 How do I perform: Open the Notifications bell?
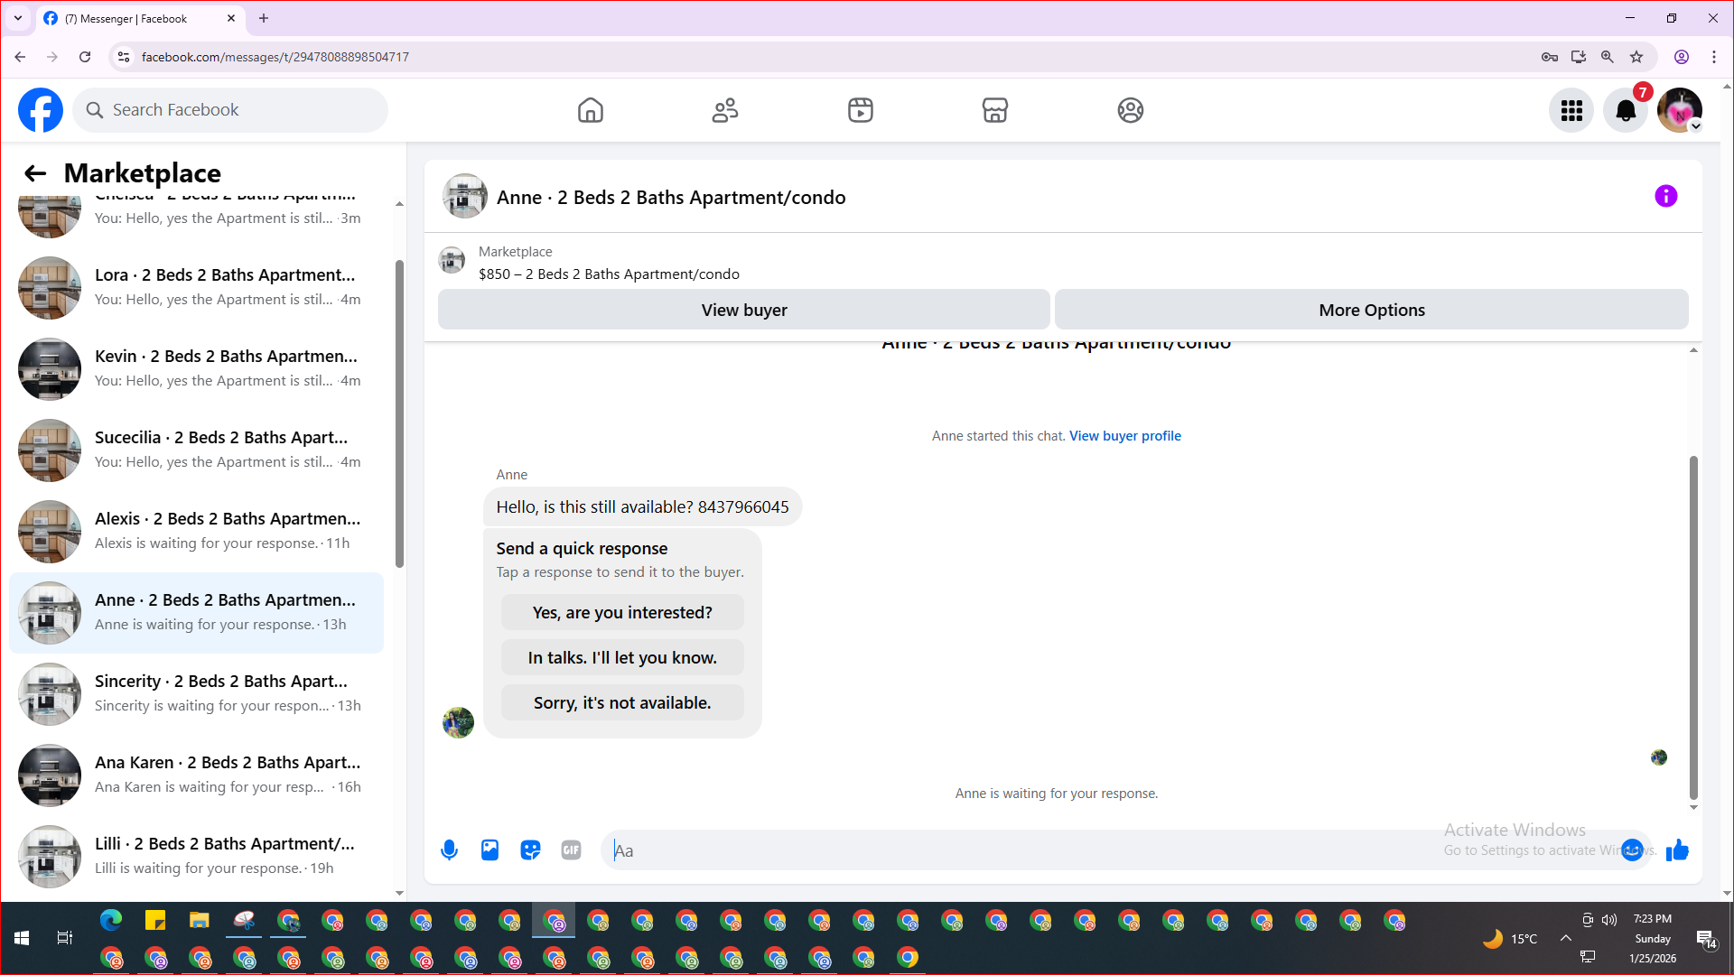point(1626,110)
